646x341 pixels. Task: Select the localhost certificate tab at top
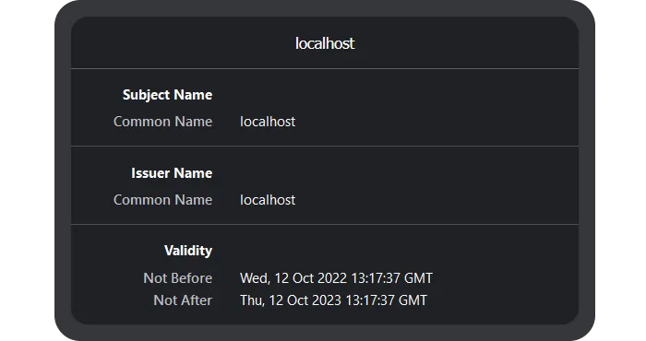325,43
